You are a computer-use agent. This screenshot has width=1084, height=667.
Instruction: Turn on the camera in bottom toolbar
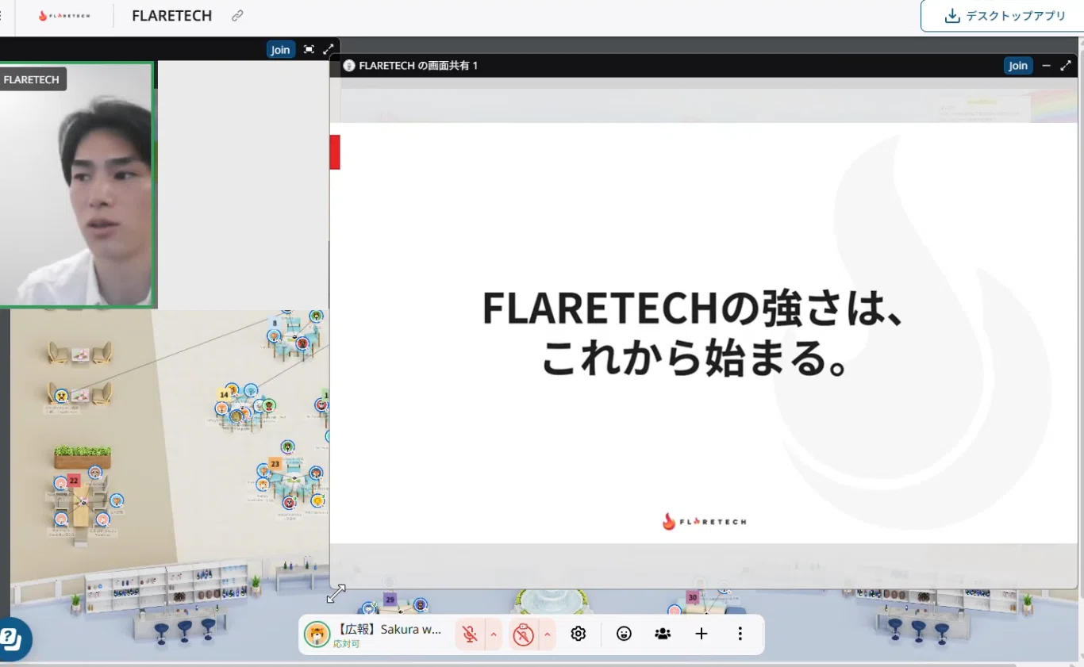[x=523, y=634]
